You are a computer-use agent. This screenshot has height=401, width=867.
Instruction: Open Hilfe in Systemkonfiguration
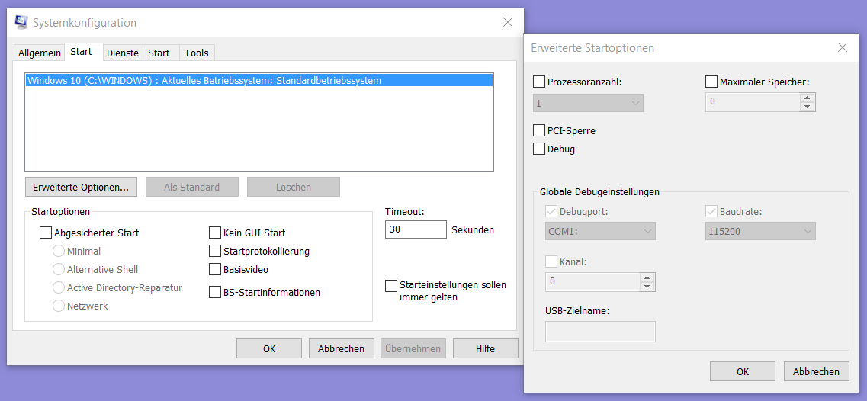click(486, 348)
